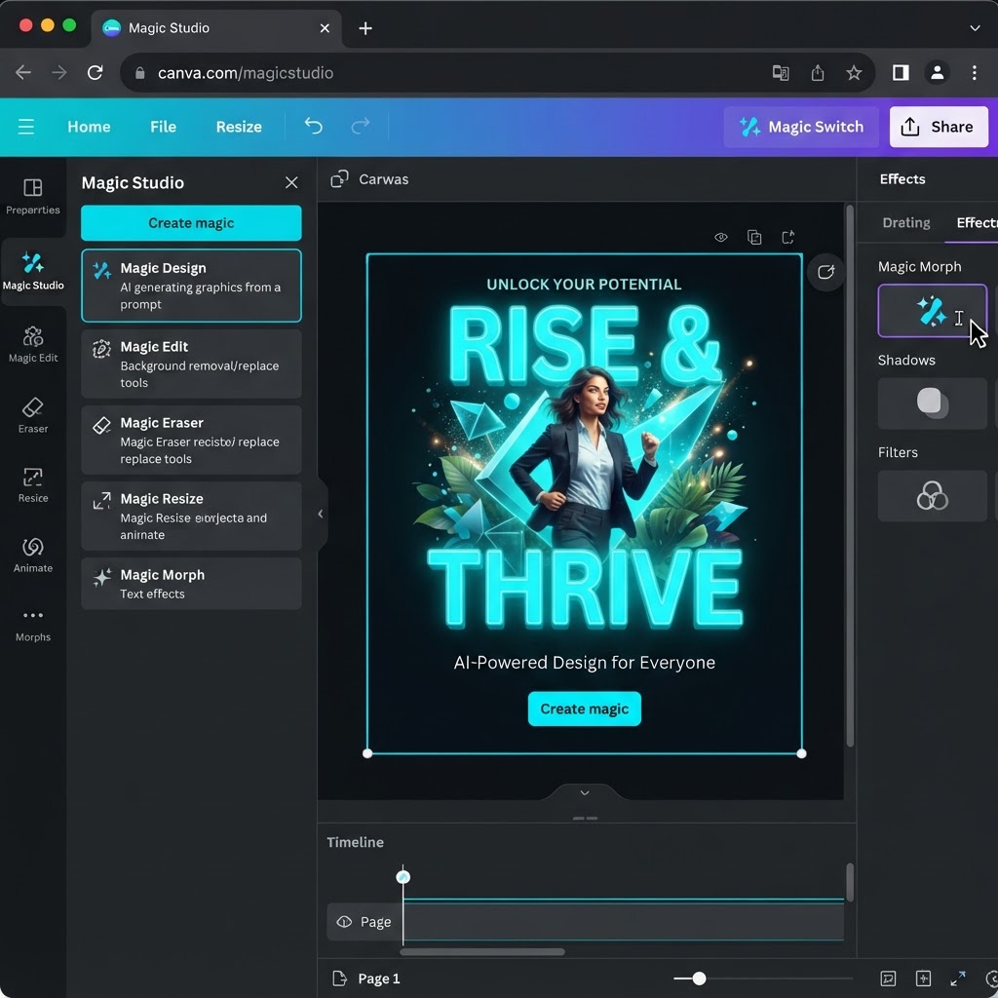Open the Resize menu
Image resolution: width=998 pixels, height=998 pixels.
pyautogui.click(x=239, y=127)
